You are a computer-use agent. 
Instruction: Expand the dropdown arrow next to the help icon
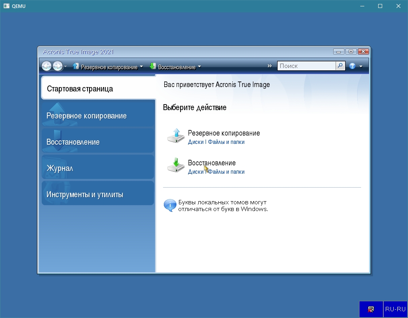click(x=361, y=66)
